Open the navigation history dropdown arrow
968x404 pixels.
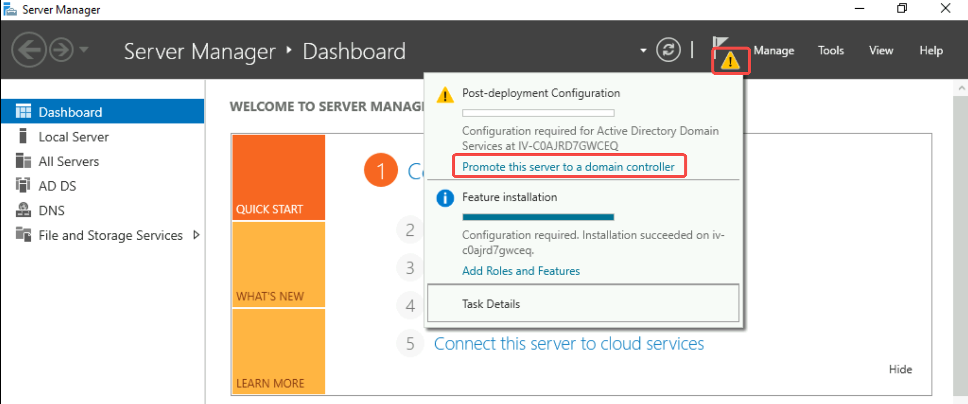[x=84, y=49]
